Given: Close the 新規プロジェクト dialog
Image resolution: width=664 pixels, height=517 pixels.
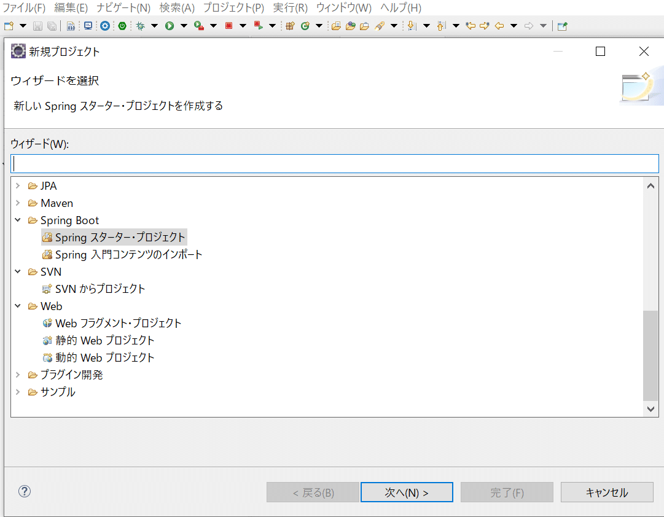Looking at the screenshot, I should point(644,51).
